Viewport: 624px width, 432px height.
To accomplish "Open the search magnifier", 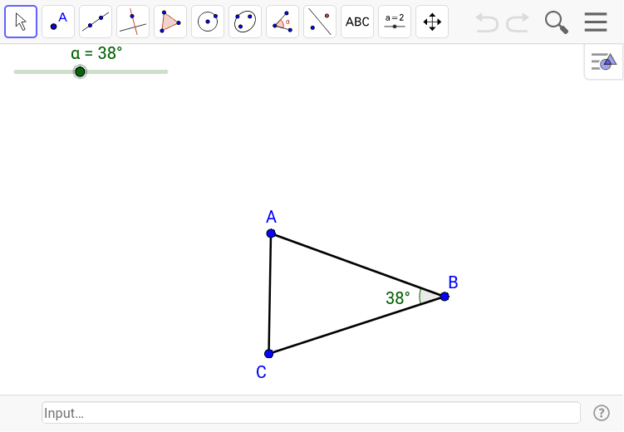I will [x=557, y=22].
